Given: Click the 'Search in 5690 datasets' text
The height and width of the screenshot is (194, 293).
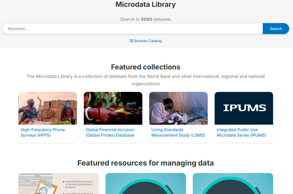Looking at the screenshot, I should pos(145,19).
